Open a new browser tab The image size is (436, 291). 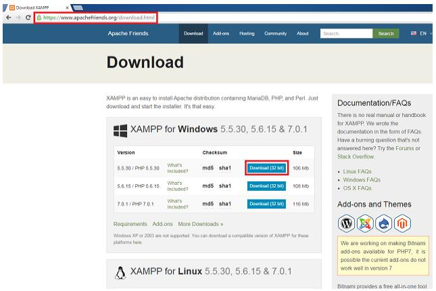(x=78, y=8)
